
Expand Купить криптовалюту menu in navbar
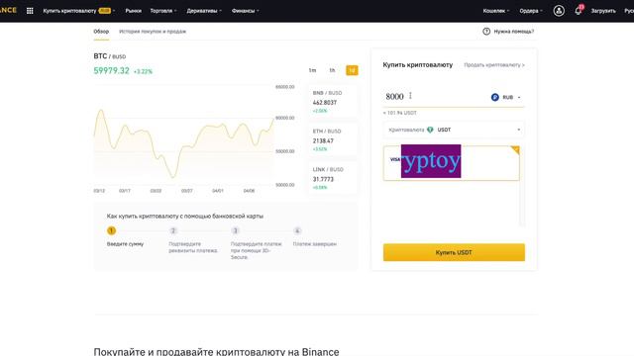click(x=79, y=11)
